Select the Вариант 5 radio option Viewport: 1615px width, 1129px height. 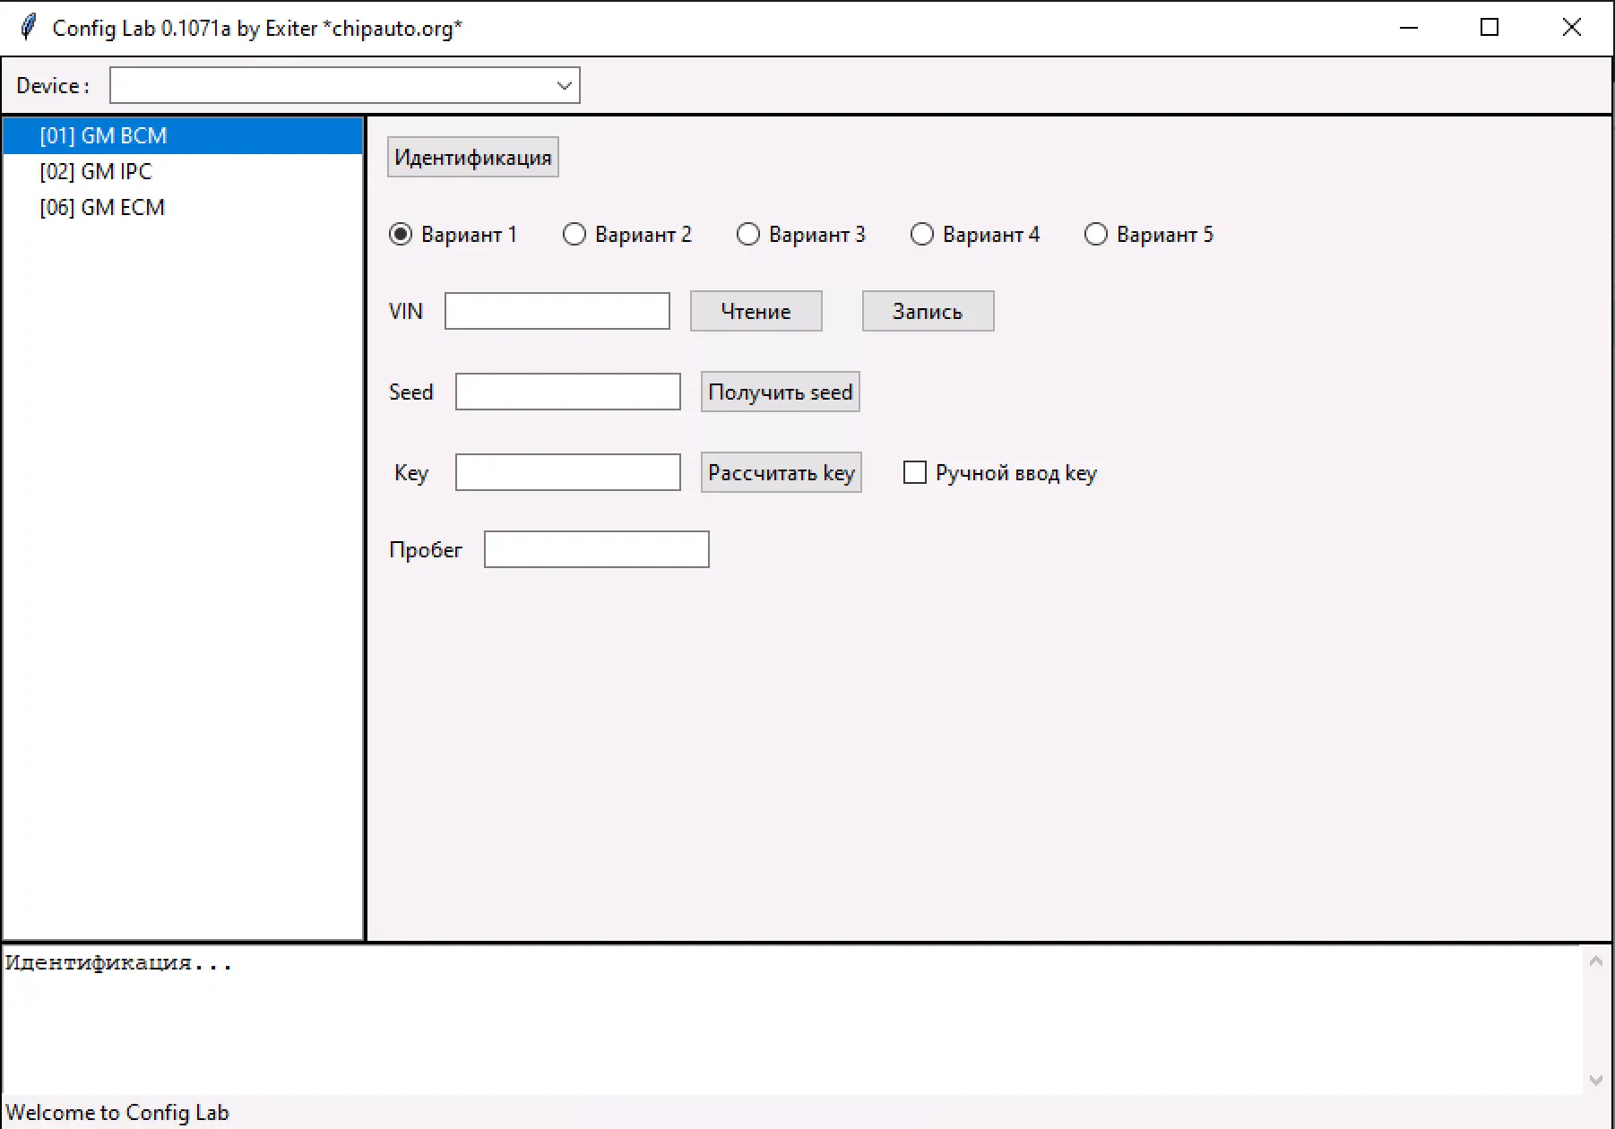pos(1096,234)
